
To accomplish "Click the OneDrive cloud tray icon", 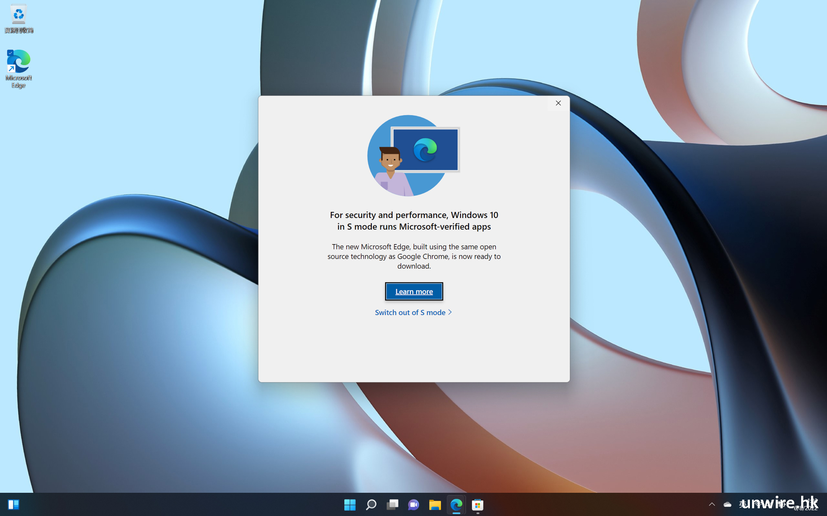I will point(728,504).
